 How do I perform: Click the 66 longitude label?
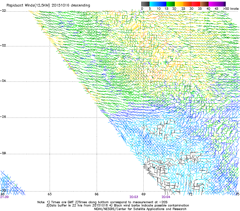click(96, 194)
